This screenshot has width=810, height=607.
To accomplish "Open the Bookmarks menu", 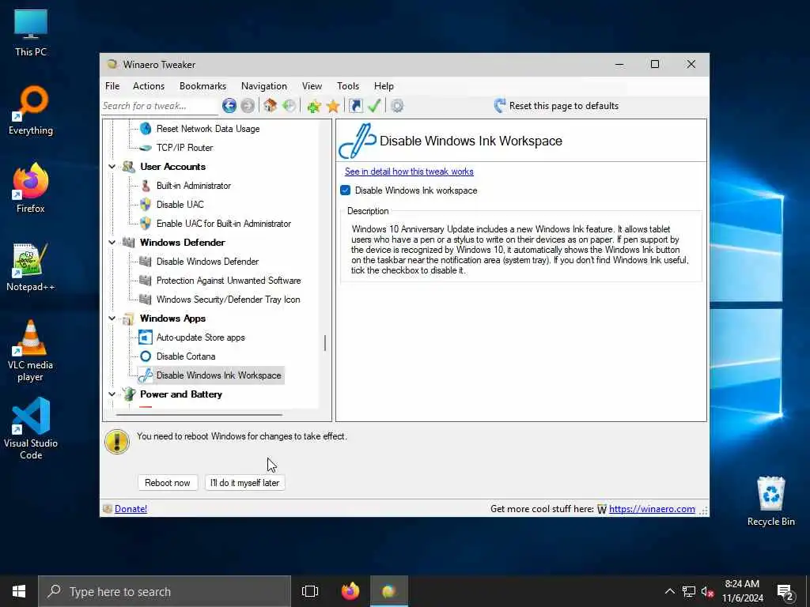I will click(202, 86).
